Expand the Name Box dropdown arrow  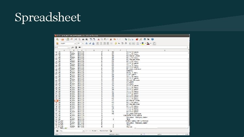[x=69, y=47]
